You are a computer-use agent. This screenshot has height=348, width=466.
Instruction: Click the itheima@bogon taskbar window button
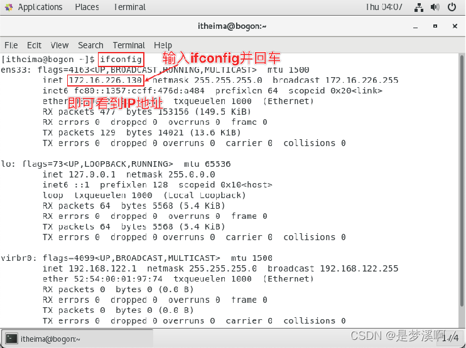pos(78,339)
